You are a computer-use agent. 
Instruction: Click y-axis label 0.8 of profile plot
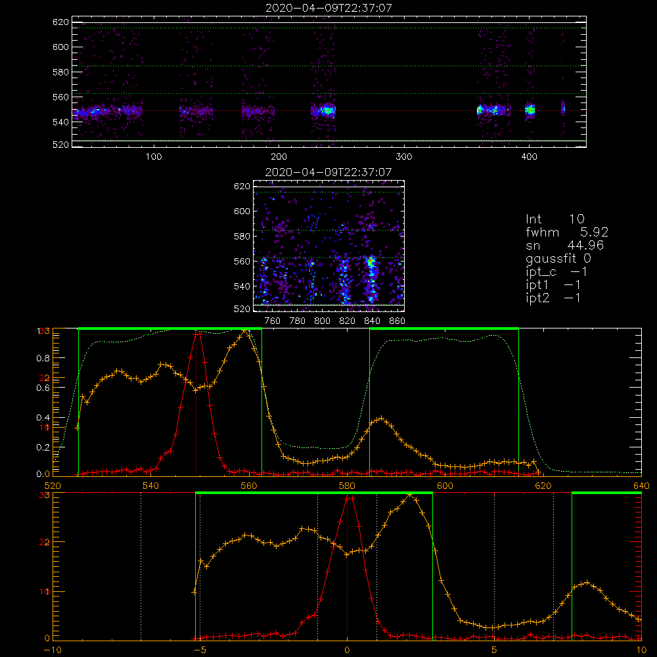(x=43, y=358)
